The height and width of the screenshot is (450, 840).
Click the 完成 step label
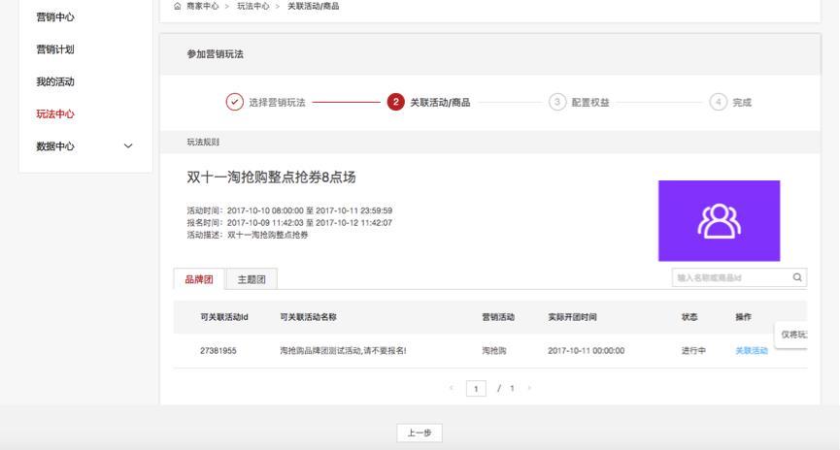pyautogui.click(x=742, y=102)
